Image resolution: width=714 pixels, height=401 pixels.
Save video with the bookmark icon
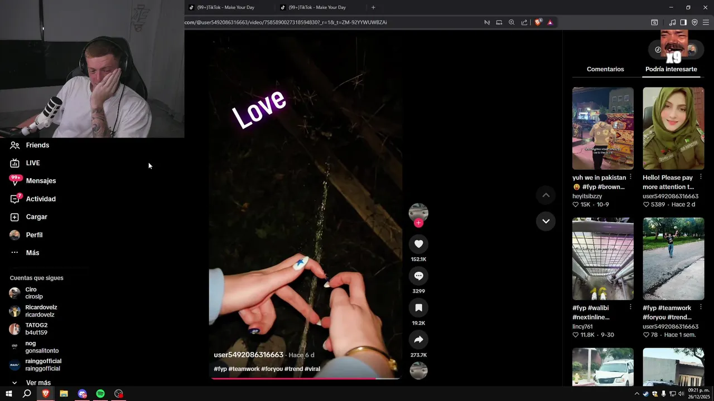tap(418, 307)
